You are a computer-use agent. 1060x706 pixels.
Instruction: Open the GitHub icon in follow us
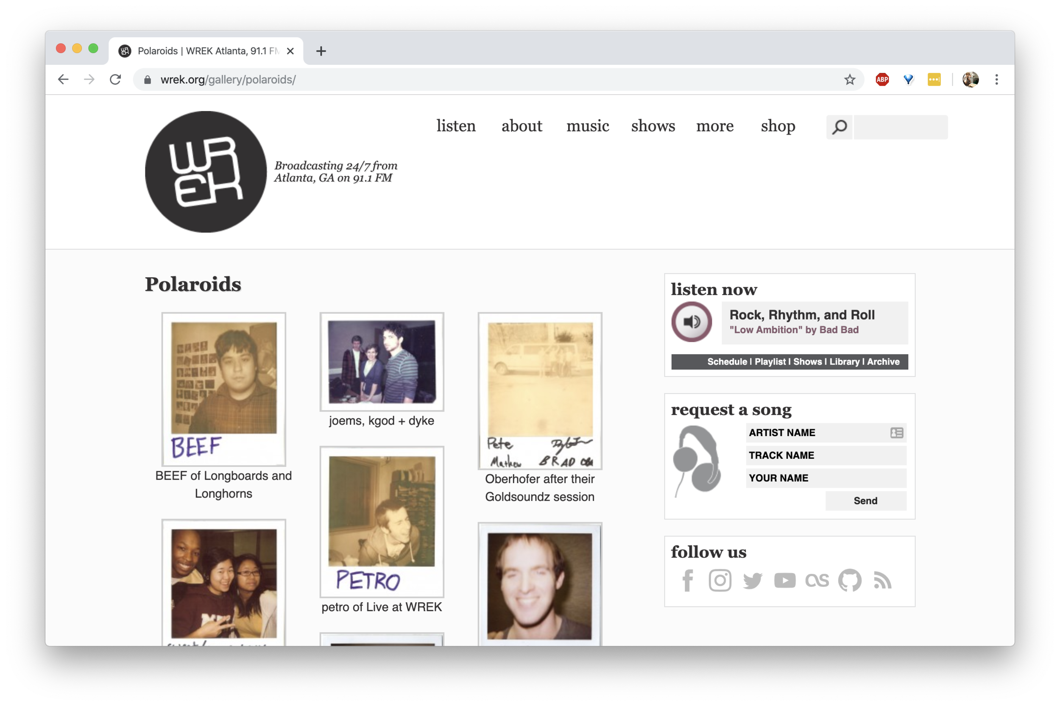coord(851,581)
